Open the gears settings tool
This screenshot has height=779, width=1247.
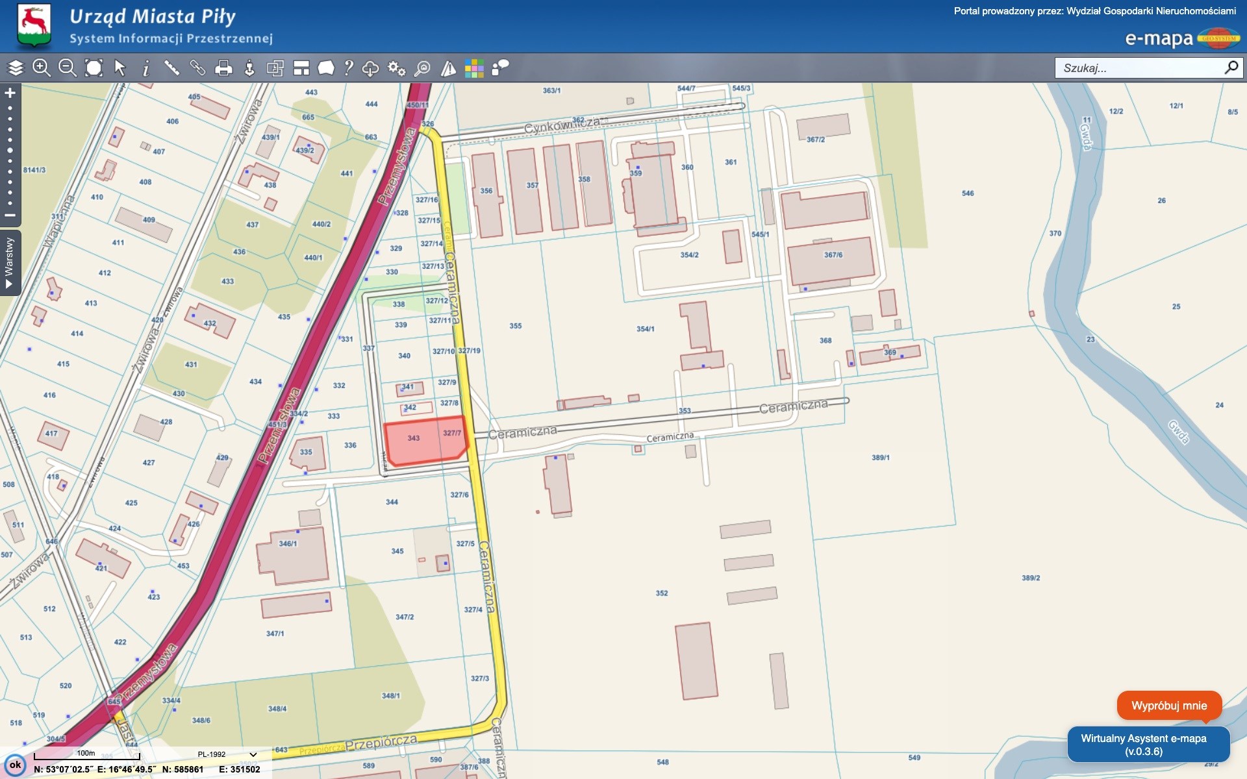[396, 68]
